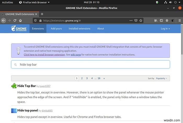
Task: Select the Extensions nav tab
Action: point(38,29)
